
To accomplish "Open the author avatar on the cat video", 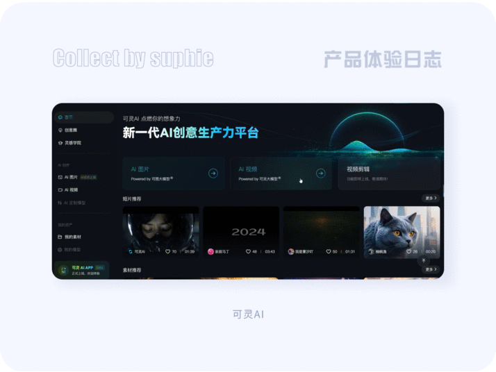I will click(372, 251).
